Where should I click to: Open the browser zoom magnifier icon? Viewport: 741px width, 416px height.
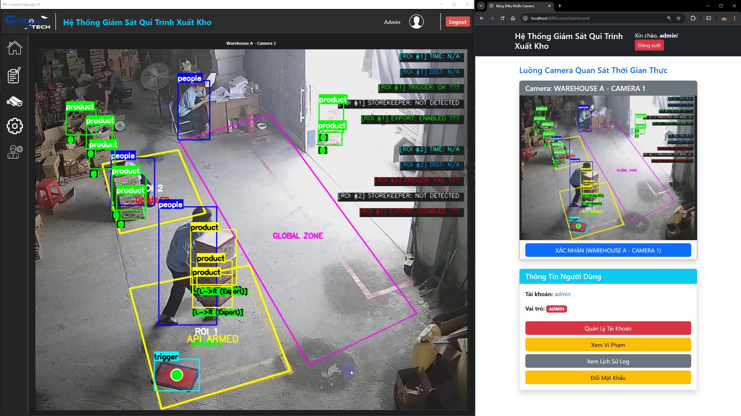coord(669,18)
